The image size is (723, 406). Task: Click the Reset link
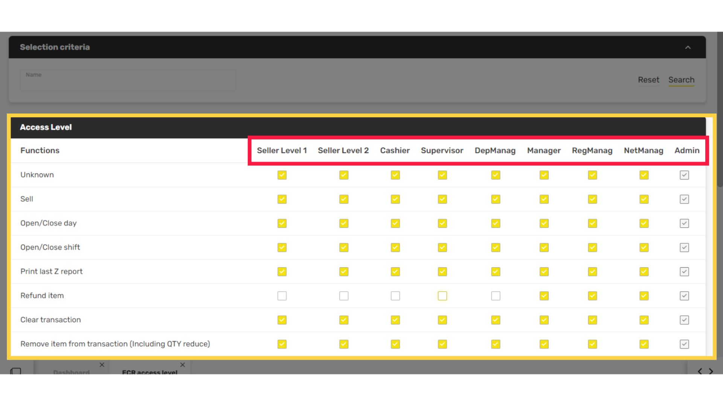pyautogui.click(x=648, y=80)
